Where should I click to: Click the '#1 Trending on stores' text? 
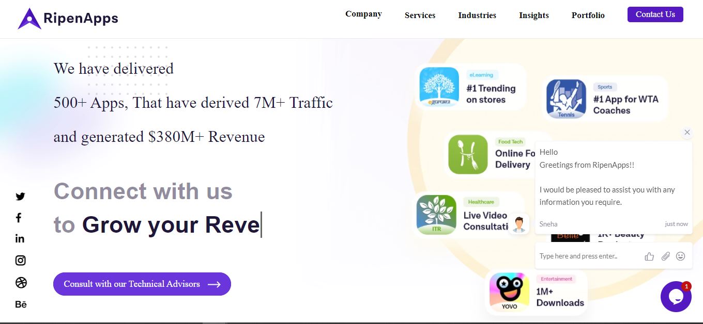(491, 94)
